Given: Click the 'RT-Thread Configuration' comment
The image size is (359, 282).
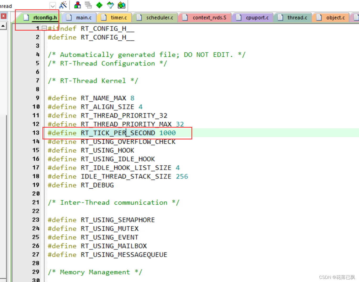Looking at the screenshot, I should point(107,63).
